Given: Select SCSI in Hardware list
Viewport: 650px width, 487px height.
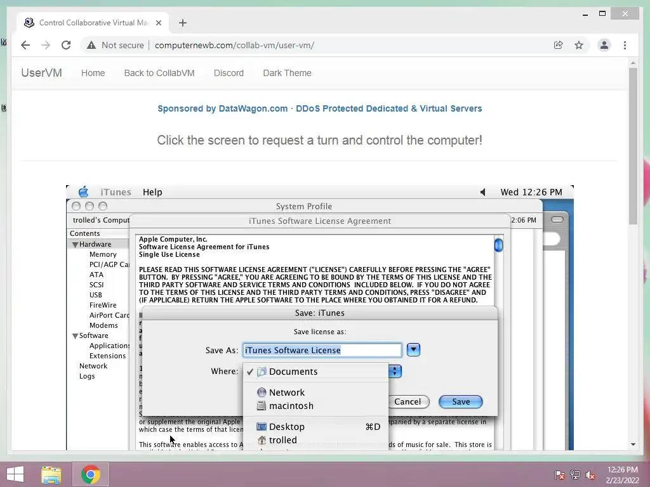Looking at the screenshot, I should click(x=96, y=285).
